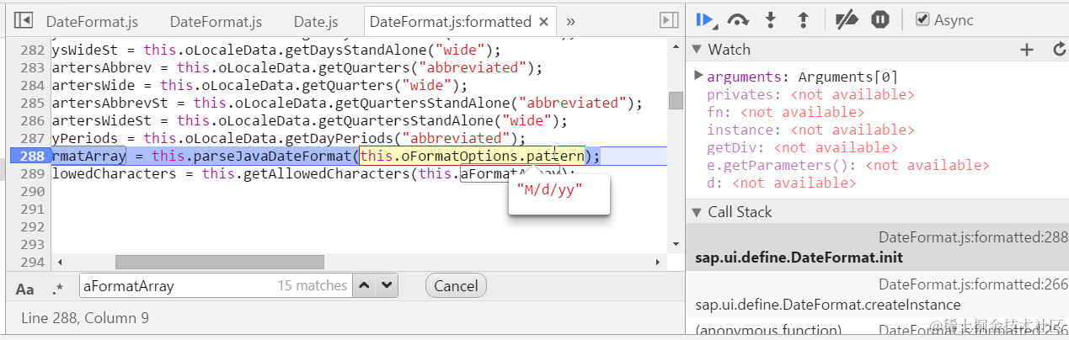
Task: Refresh watch expressions
Action: pos(1059,50)
